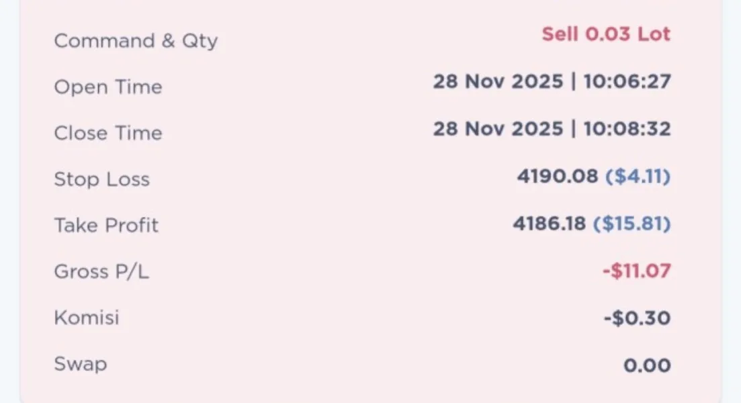Click the Open Time label
This screenshot has width=741, height=403.
108,87
